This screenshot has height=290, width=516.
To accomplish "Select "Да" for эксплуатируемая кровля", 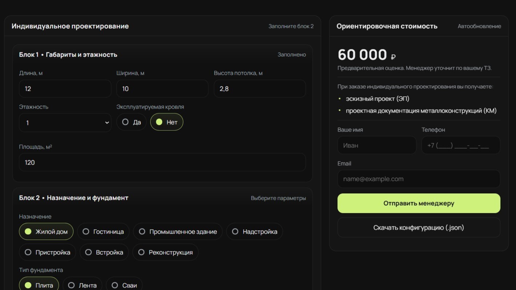I will [131, 122].
